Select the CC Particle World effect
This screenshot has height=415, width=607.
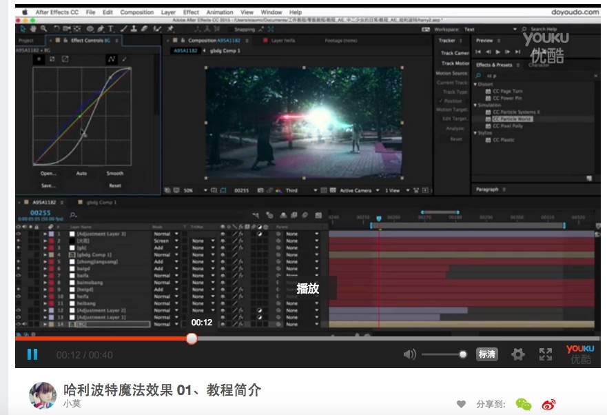512,119
